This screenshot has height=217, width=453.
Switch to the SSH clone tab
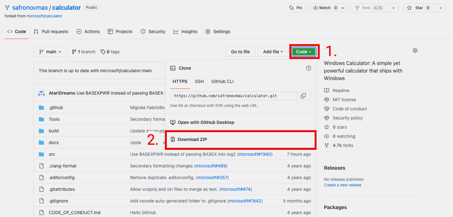click(199, 81)
